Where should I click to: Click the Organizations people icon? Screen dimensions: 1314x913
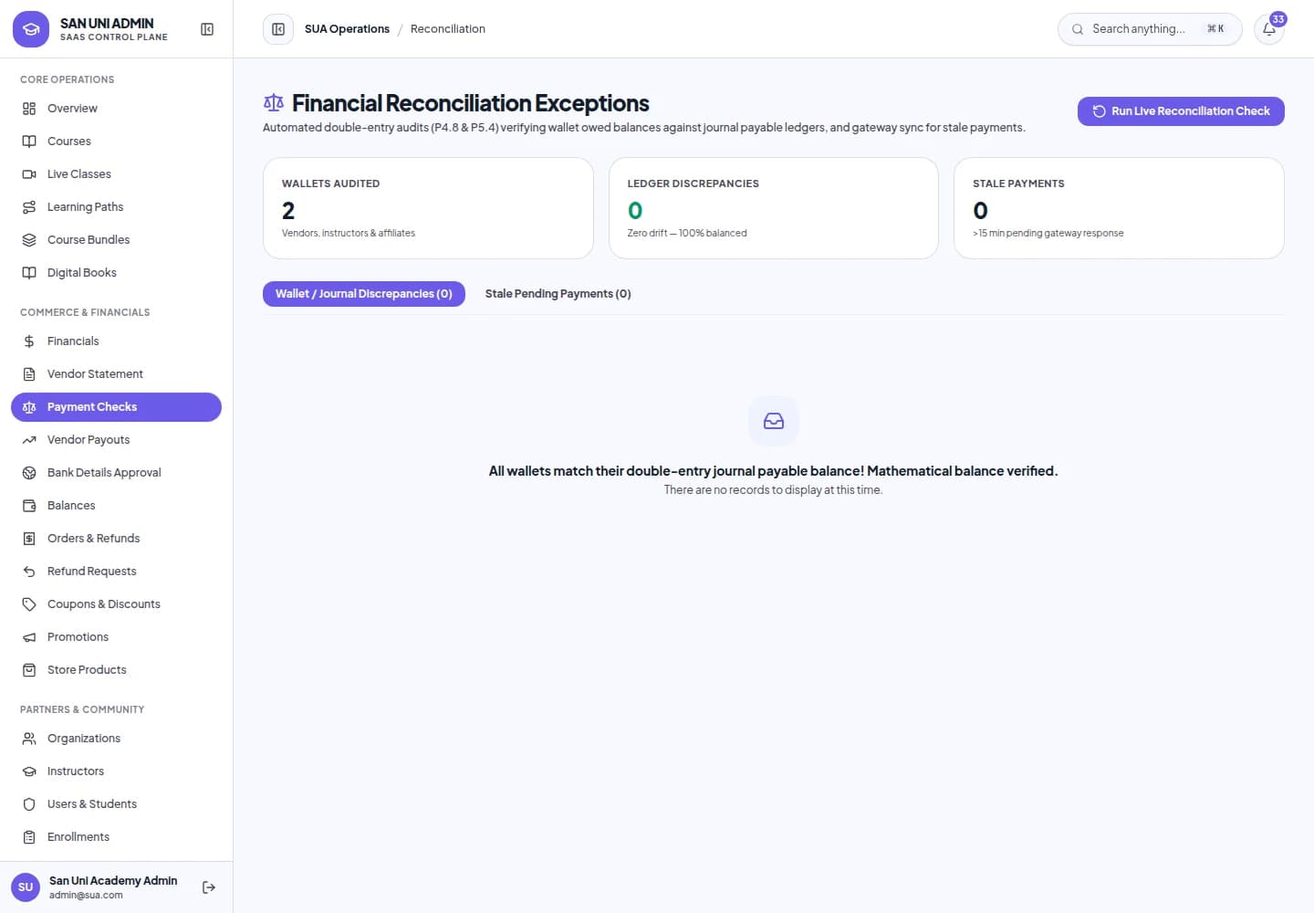tap(29, 739)
